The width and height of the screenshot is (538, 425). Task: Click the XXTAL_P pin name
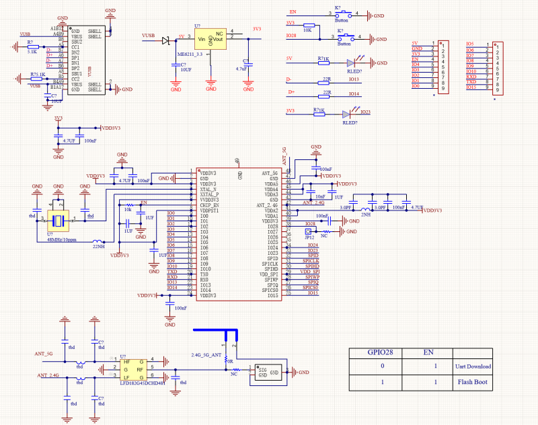(x=209, y=194)
